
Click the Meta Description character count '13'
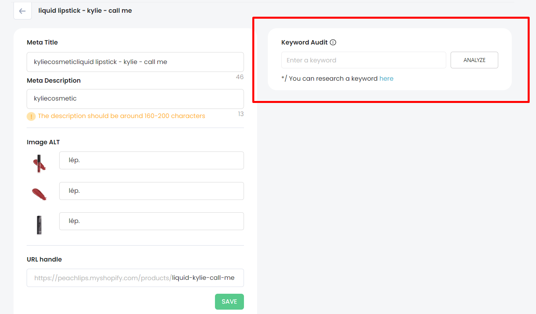(241, 114)
